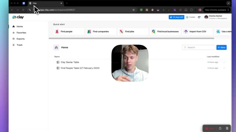236x132 pixels.
Task: Click the Find local businesses Google icon
Action: point(154,31)
